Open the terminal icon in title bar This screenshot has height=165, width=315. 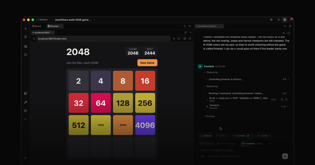pyautogui.click(x=279, y=20)
